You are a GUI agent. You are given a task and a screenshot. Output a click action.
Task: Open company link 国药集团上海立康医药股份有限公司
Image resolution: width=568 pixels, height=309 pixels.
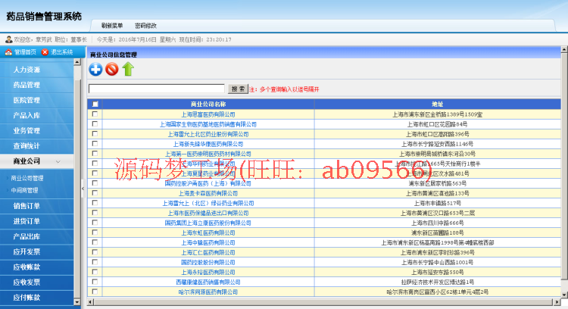[208, 223]
